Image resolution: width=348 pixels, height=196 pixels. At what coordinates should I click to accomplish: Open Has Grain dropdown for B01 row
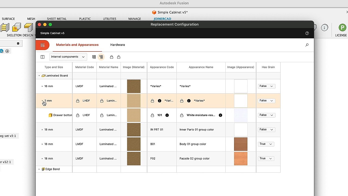pos(266,144)
